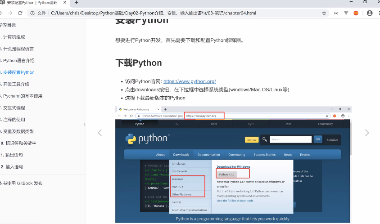Open the V-shaped extension icon
This screenshot has height=224, width=380.
coord(346,13)
